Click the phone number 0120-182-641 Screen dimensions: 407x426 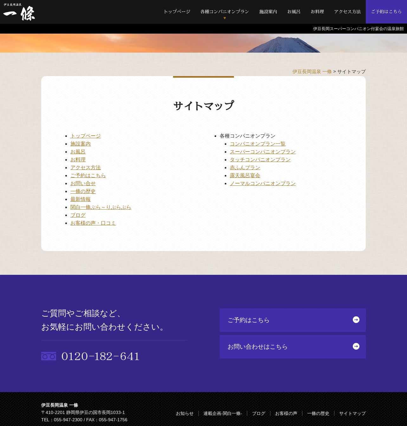100,356
